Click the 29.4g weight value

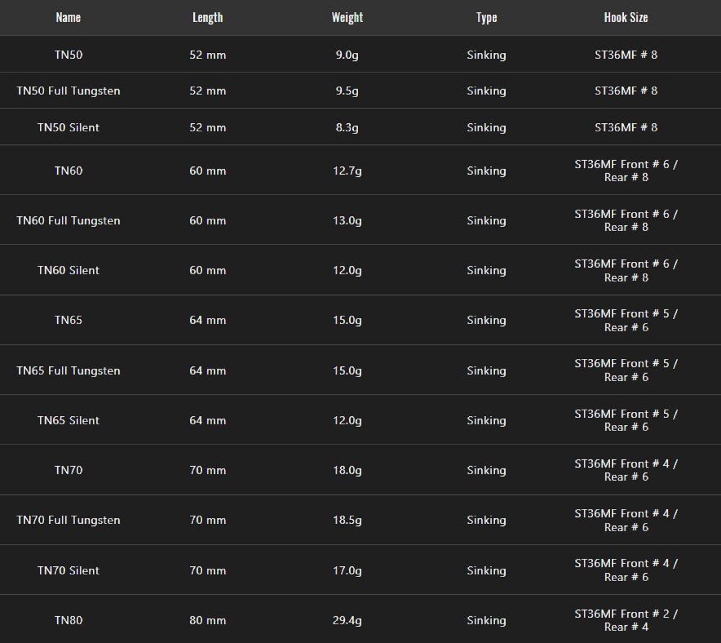347,620
